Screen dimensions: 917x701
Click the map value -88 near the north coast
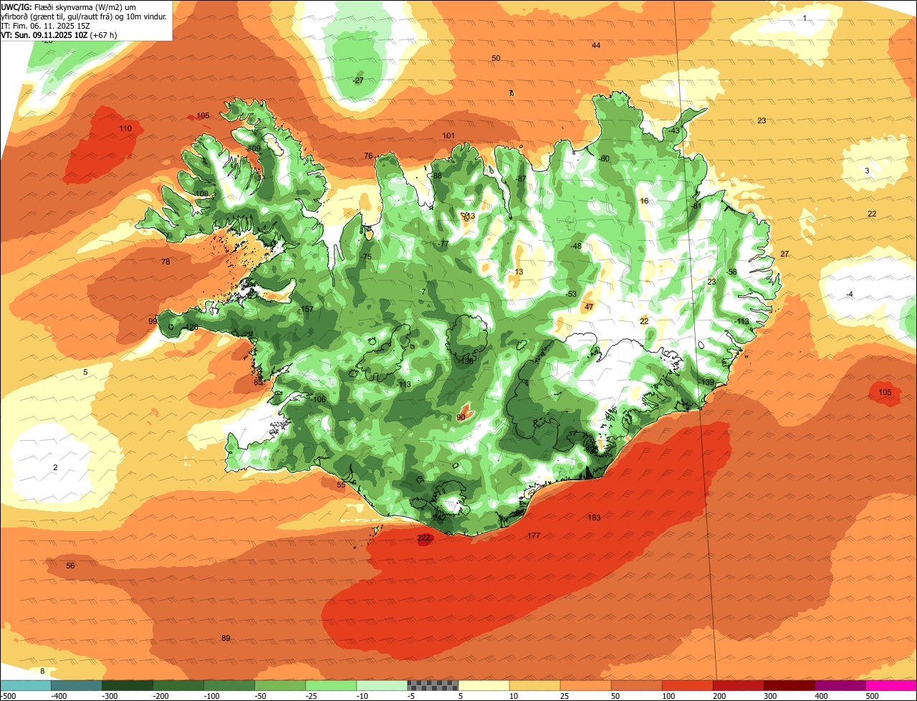(x=436, y=176)
